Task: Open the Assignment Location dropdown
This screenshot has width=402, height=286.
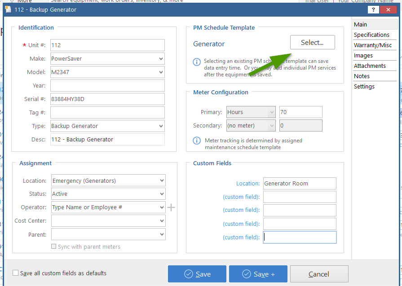Action: pos(162,180)
